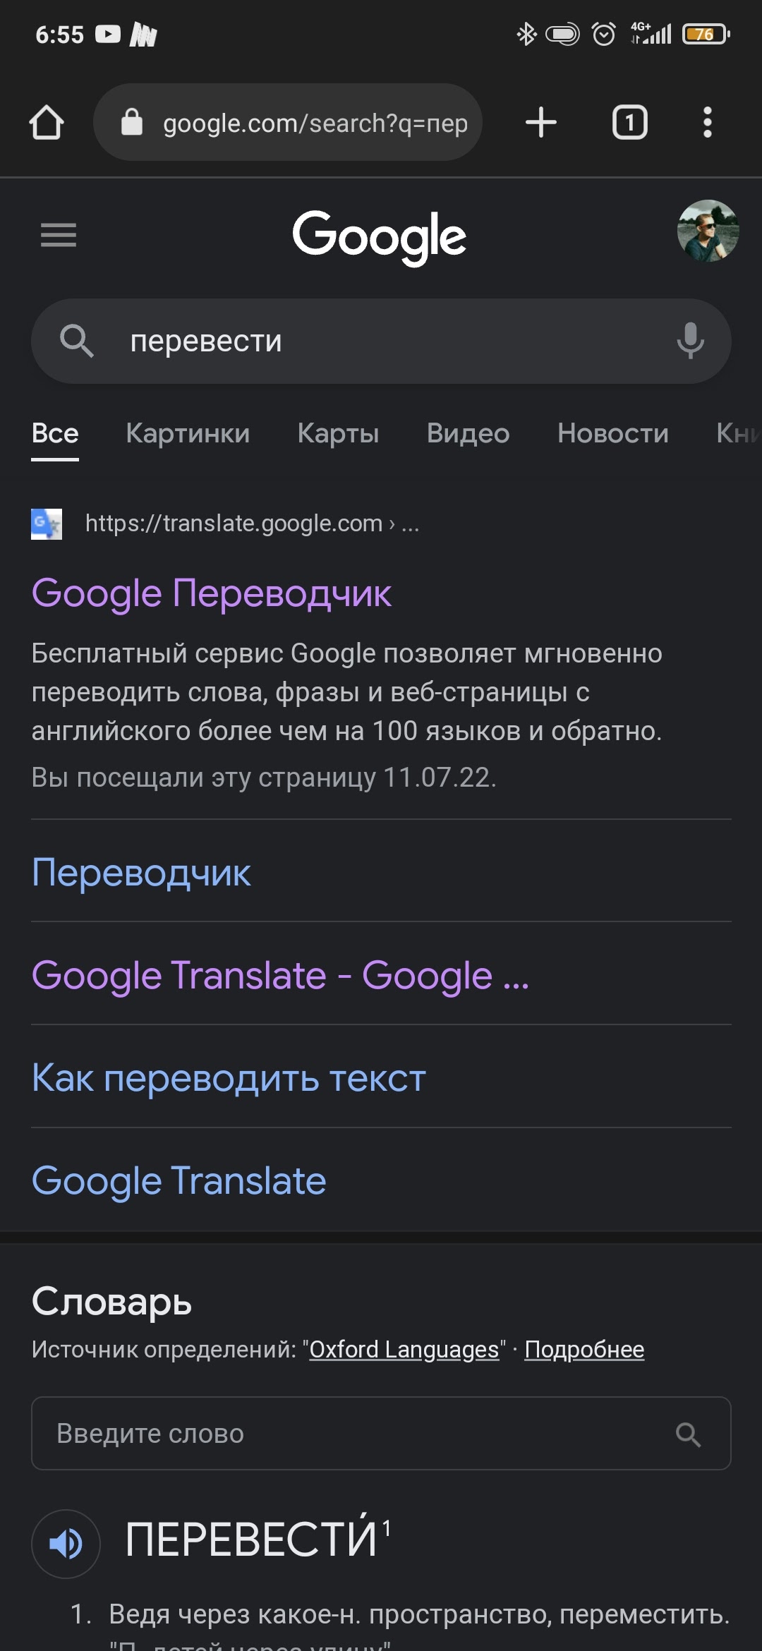This screenshot has height=1651, width=762.
Task: Open Google hamburger side menu
Action: point(59,235)
